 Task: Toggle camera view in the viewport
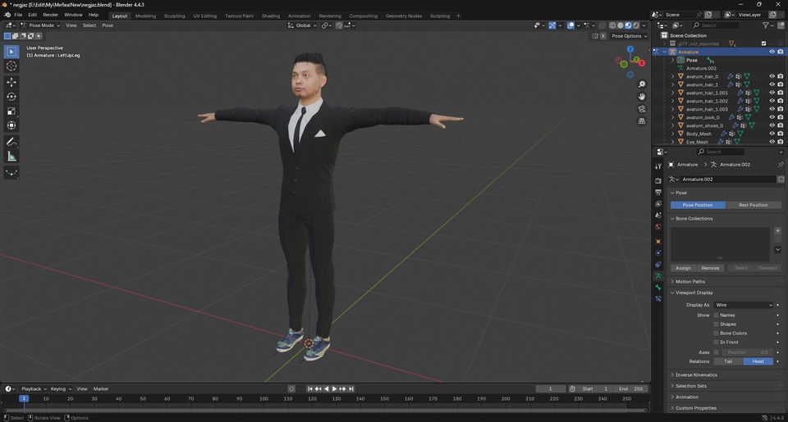(642, 109)
